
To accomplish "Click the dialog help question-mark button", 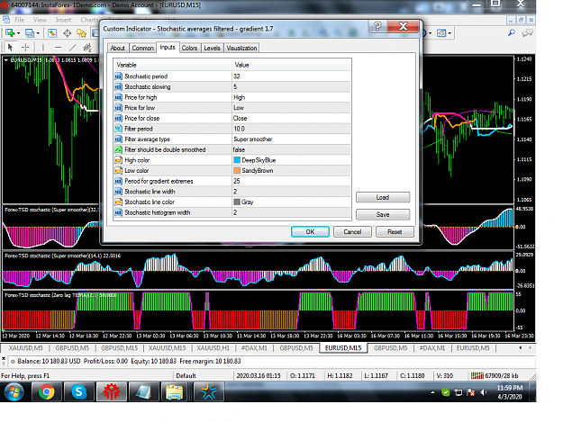I will coord(377,26).
